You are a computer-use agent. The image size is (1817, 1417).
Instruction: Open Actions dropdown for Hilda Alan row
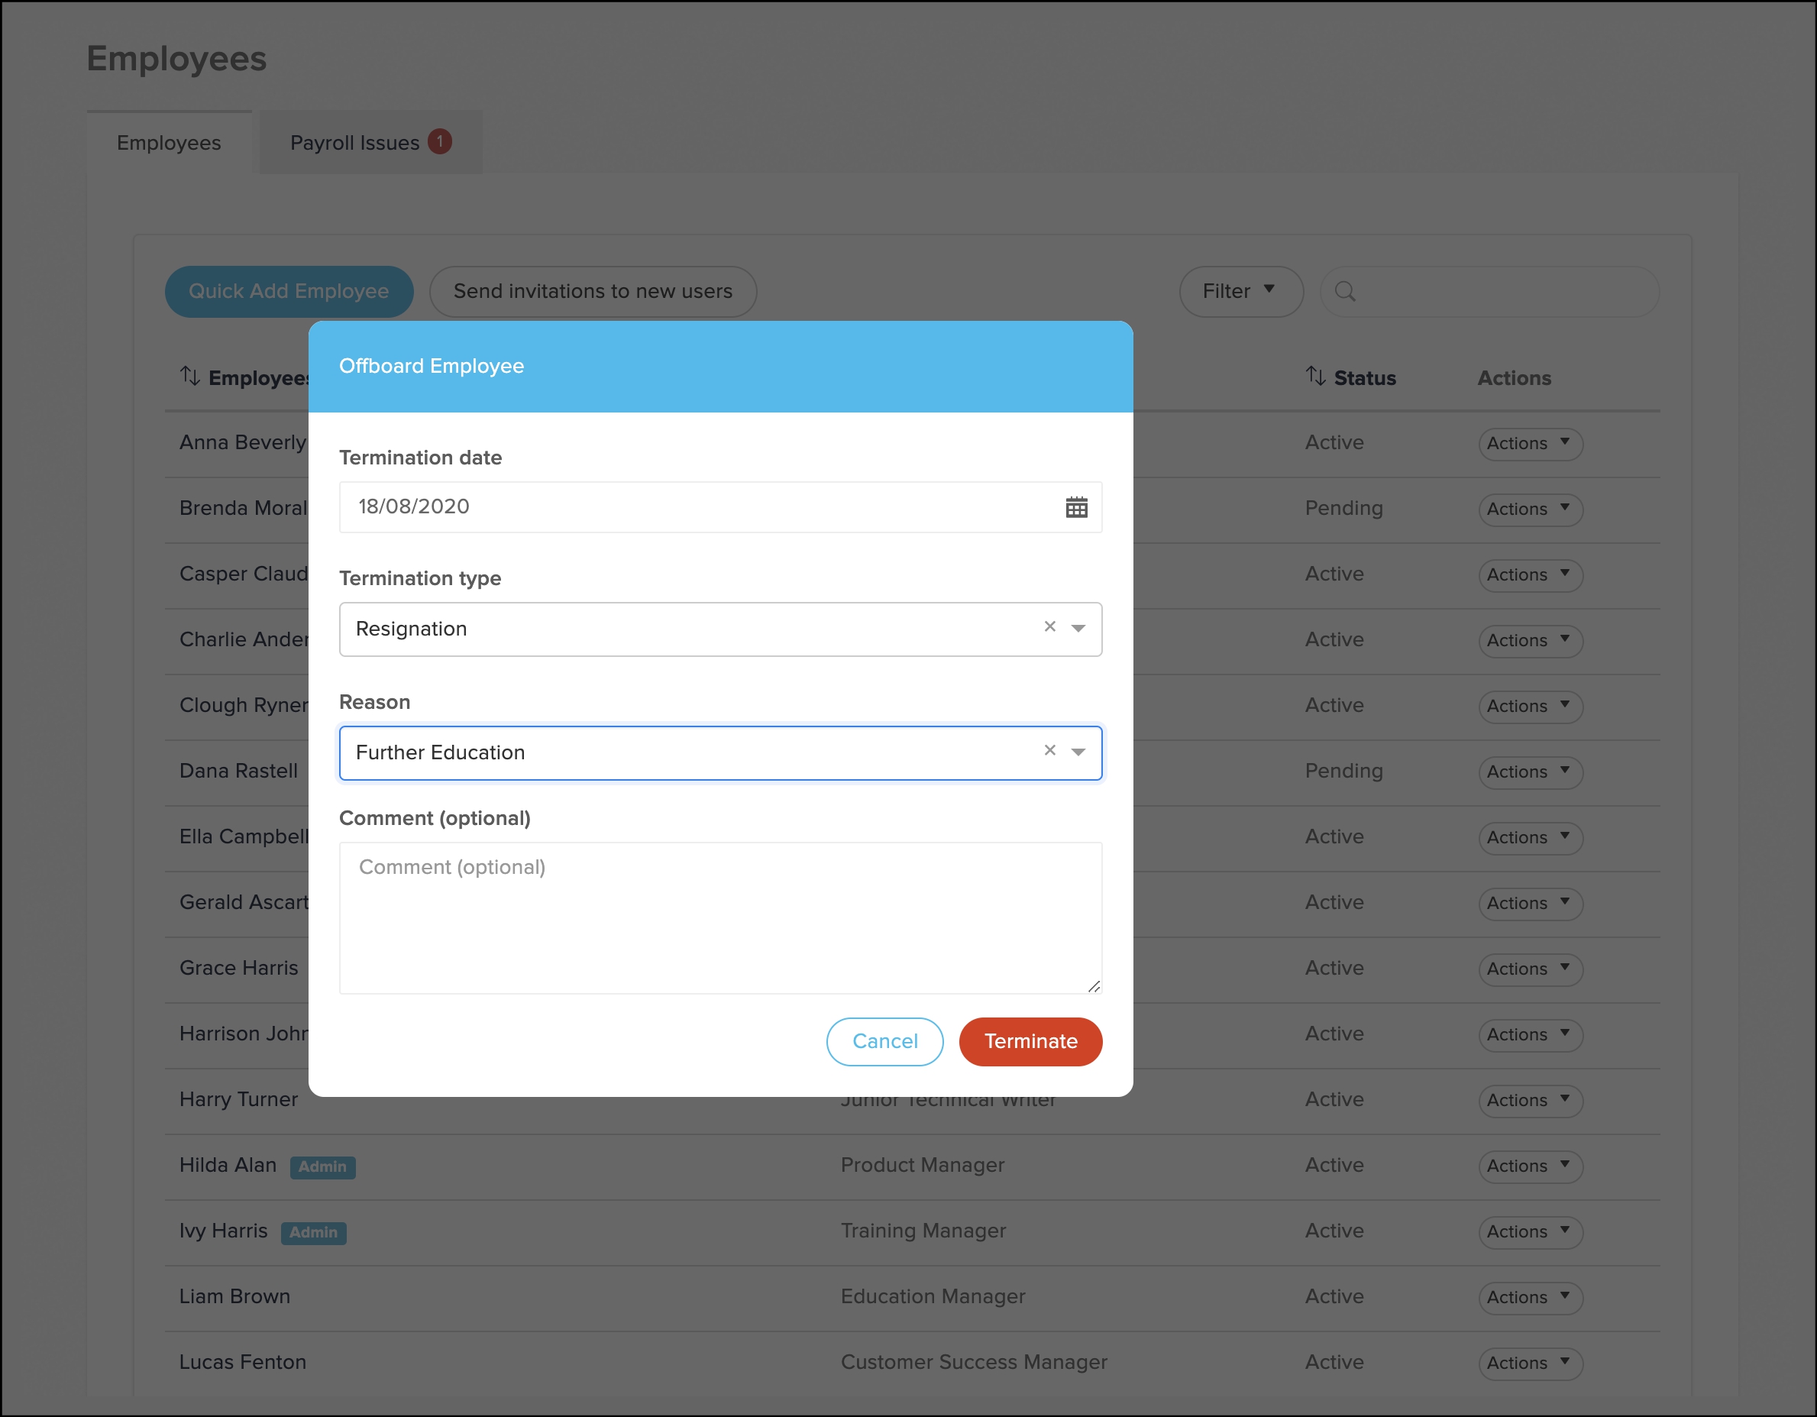pos(1529,1166)
